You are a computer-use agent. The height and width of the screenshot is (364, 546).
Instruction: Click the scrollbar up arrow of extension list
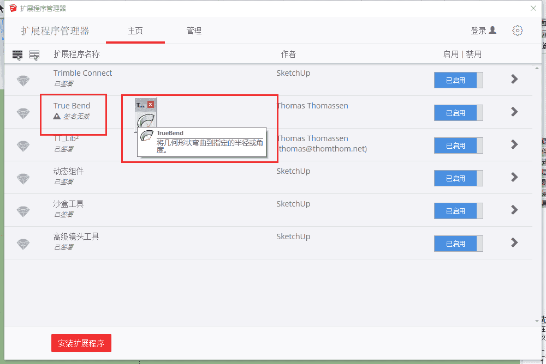[537, 68]
